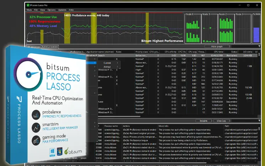Open the Updates menu
The image size is (265, 166).
(62, 10)
